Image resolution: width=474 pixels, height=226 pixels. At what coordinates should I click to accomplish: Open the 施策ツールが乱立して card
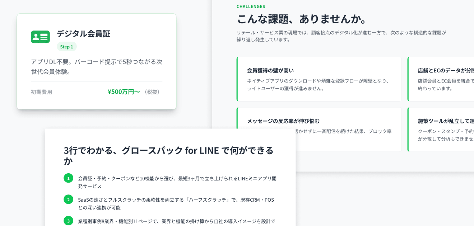tap(441, 130)
